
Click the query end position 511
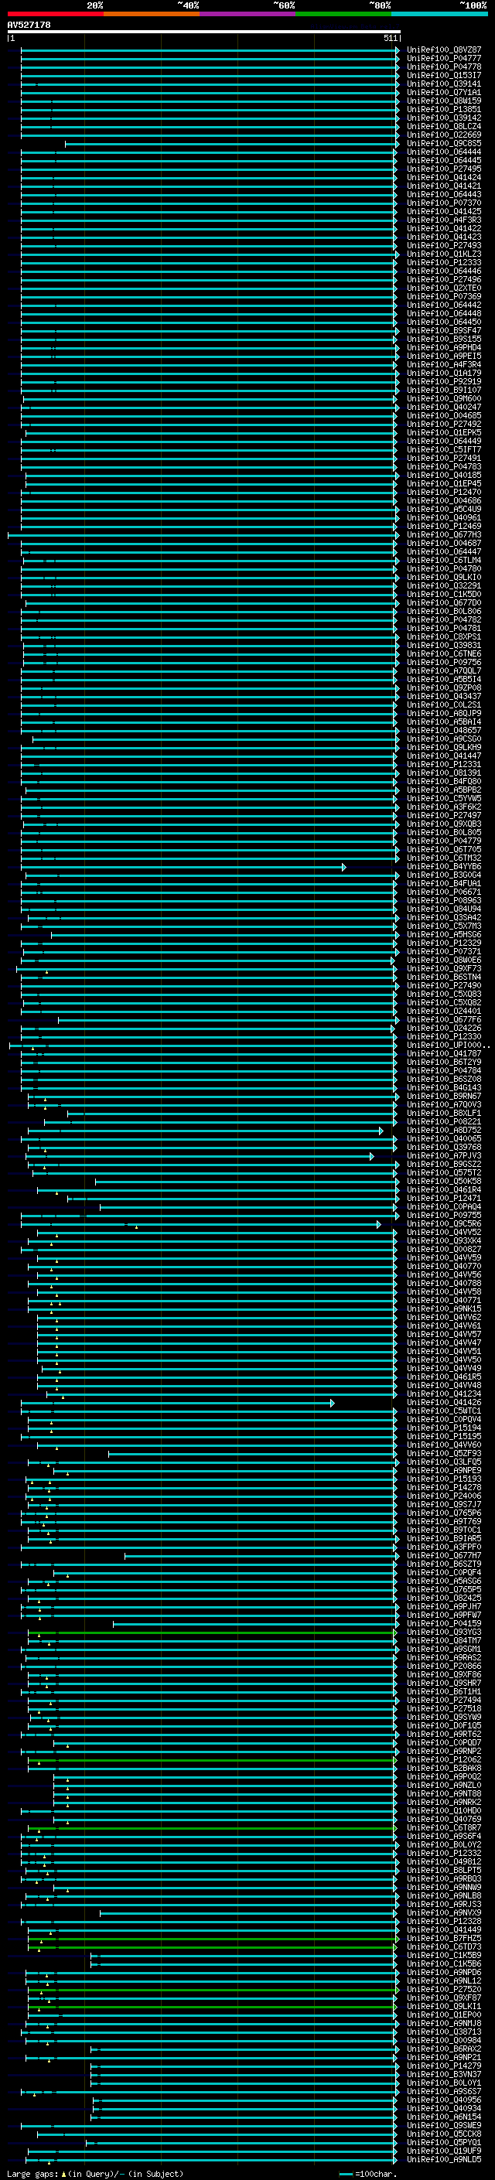pyautogui.click(x=390, y=38)
